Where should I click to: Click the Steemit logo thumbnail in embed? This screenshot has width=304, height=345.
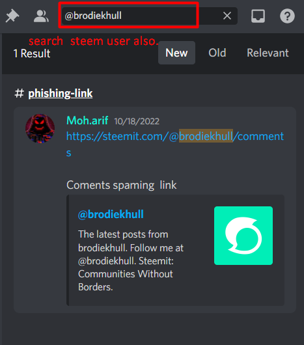(243, 236)
